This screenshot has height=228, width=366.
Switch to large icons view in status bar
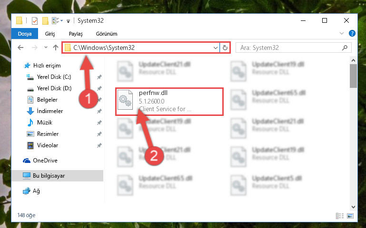click(350, 216)
